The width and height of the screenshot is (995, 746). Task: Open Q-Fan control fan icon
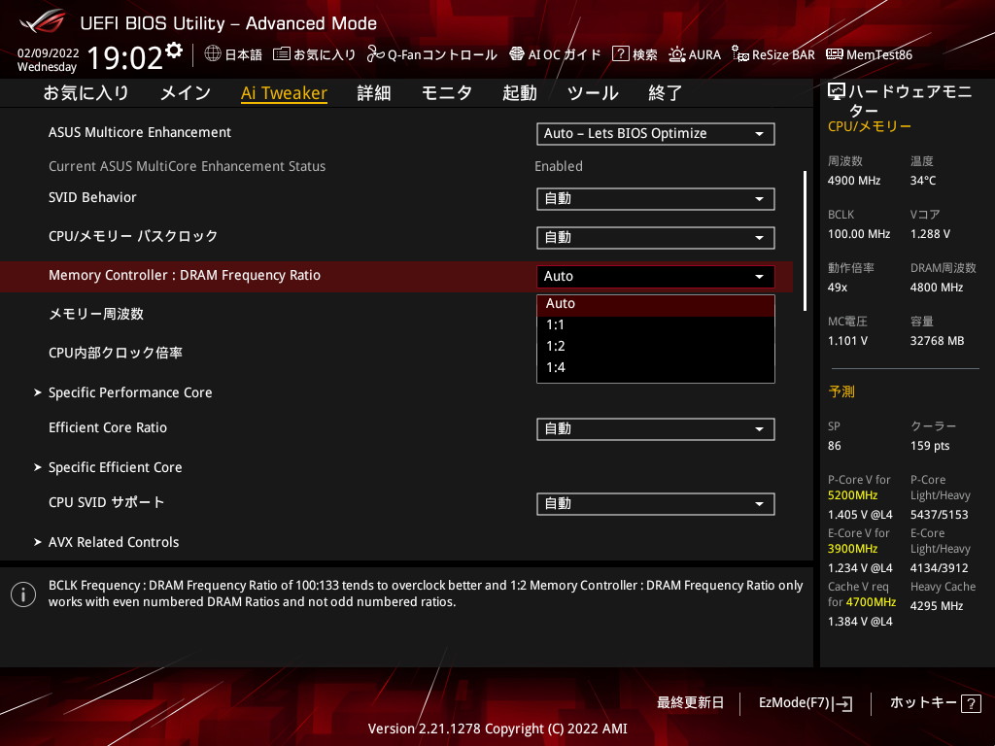tap(376, 54)
